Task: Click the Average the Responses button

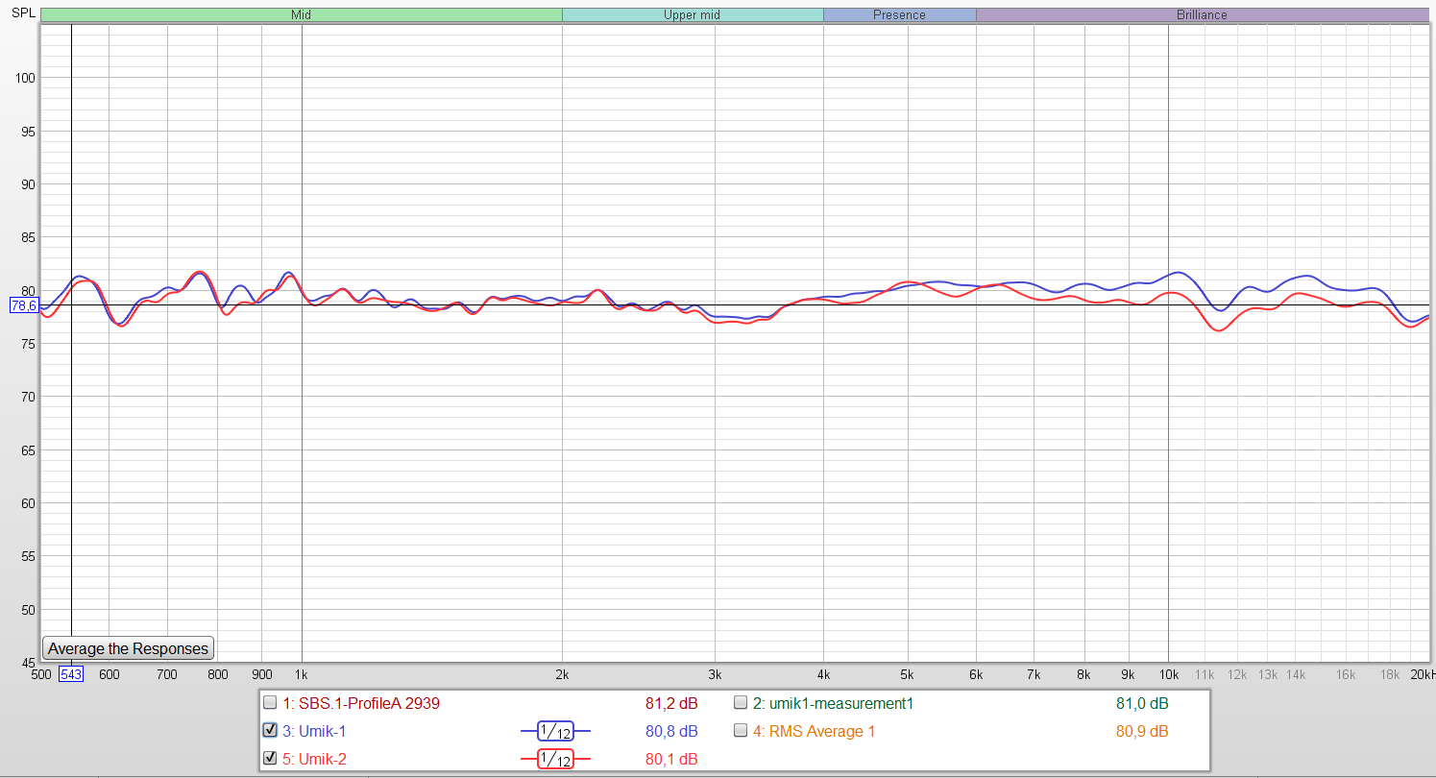Action: pyautogui.click(x=129, y=648)
